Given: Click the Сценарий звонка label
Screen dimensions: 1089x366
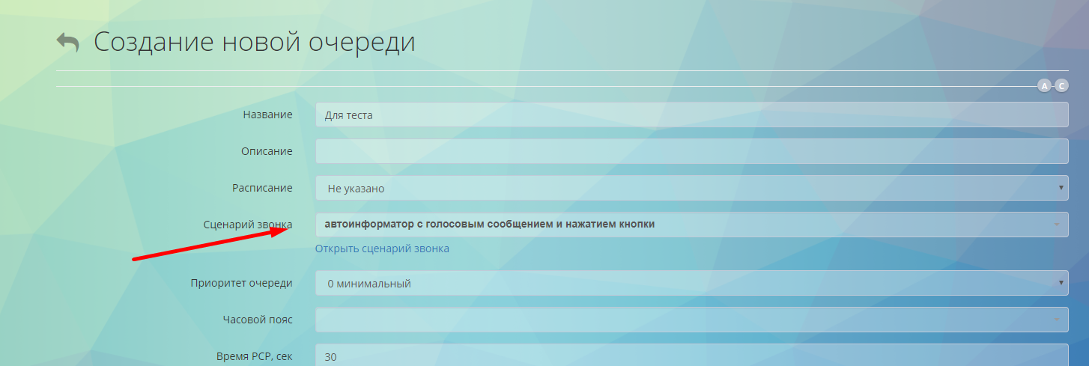Looking at the screenshot, I should pos(248,225).
